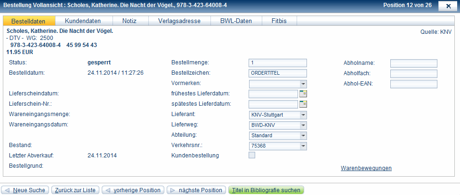The image size is (460, 195).
Task: Toggle the Kundenbestellung checkbox
Action: coord(252,156)
